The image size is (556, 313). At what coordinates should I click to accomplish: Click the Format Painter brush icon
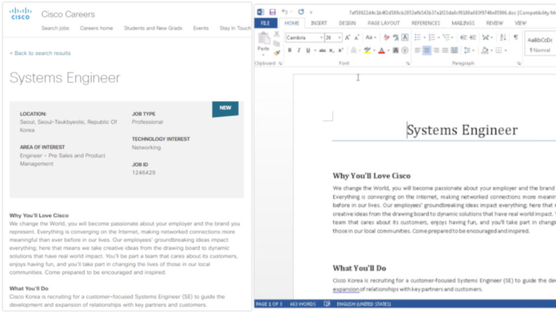tap(277, 53)
